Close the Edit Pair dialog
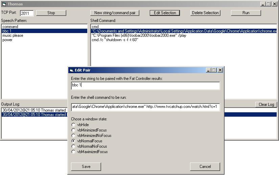279x175 pixels. [220, 70]
